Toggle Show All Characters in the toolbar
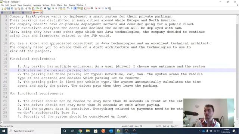Viewport: 239px width, 134px height. click(71, 8)
